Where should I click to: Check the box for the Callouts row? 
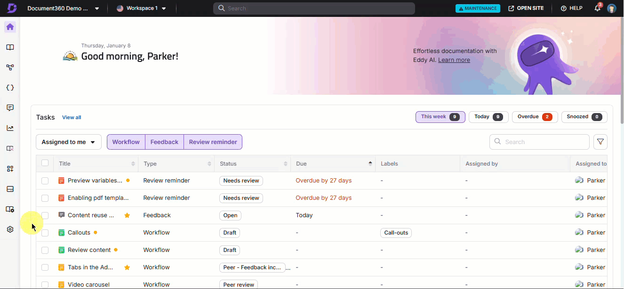45,233
